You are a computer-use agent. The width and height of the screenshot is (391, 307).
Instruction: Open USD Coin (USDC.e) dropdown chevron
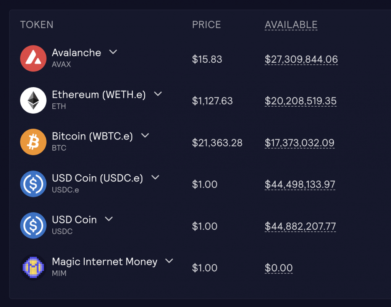pyautogui.click(x=155, y=177)
